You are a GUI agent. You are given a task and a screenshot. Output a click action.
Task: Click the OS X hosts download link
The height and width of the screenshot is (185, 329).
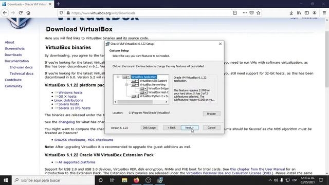67,97
